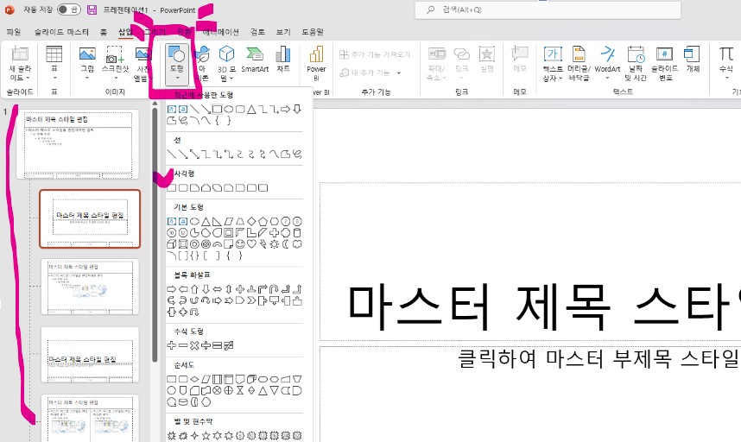Choose the plus sign in 수식 도형
This screenshot has width=741, height=442.
[172, 345]
